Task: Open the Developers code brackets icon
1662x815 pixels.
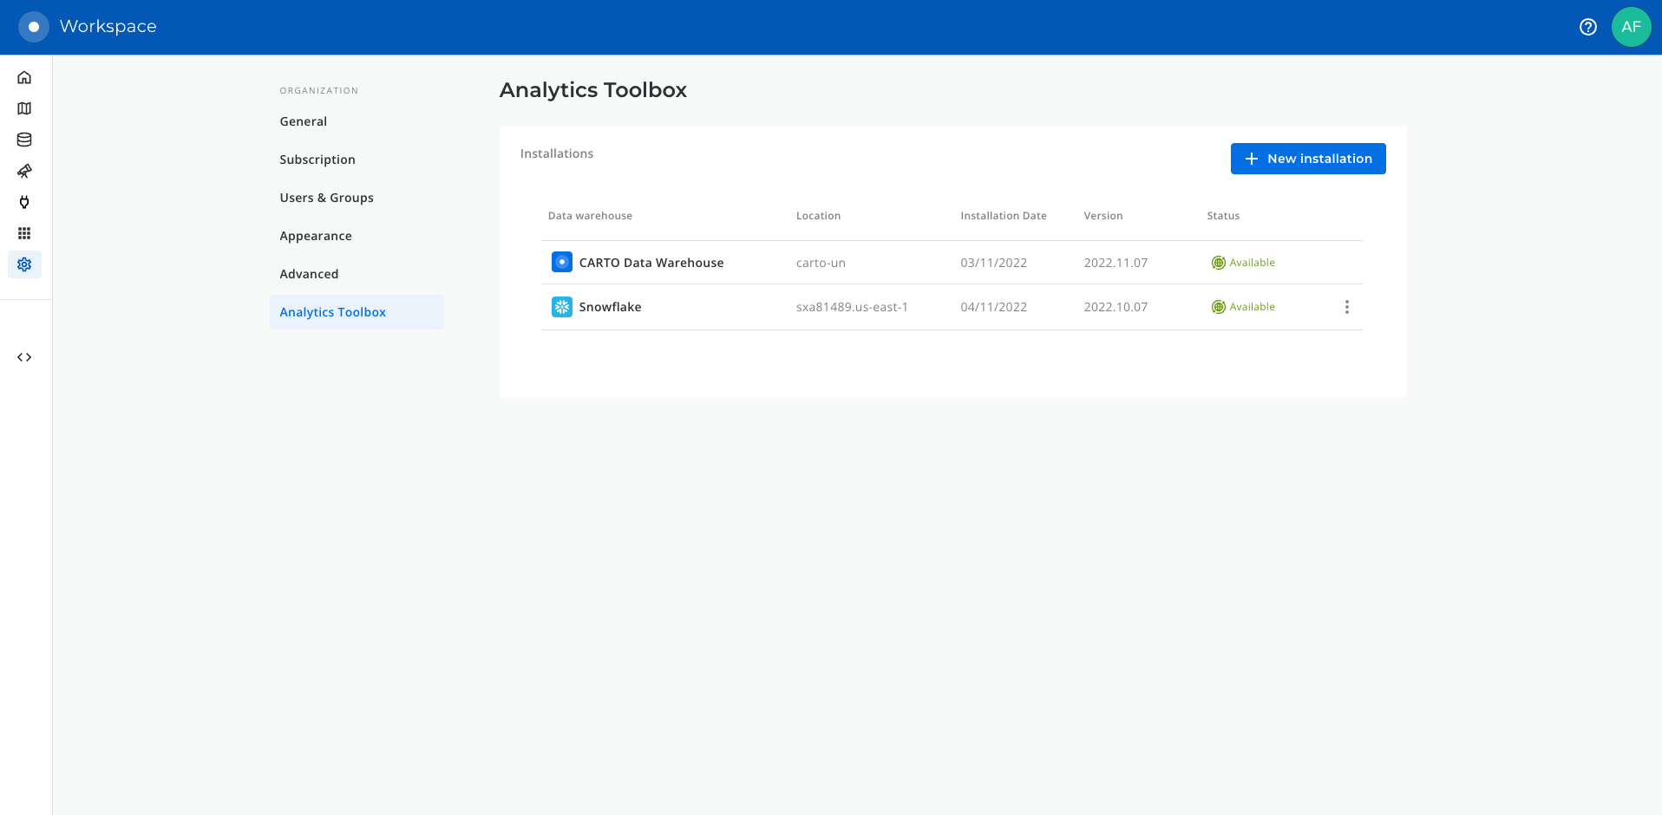Action: click(24, 357)
